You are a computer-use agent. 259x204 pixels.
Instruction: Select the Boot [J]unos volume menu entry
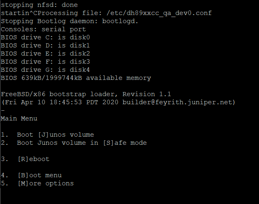point(47,135)
